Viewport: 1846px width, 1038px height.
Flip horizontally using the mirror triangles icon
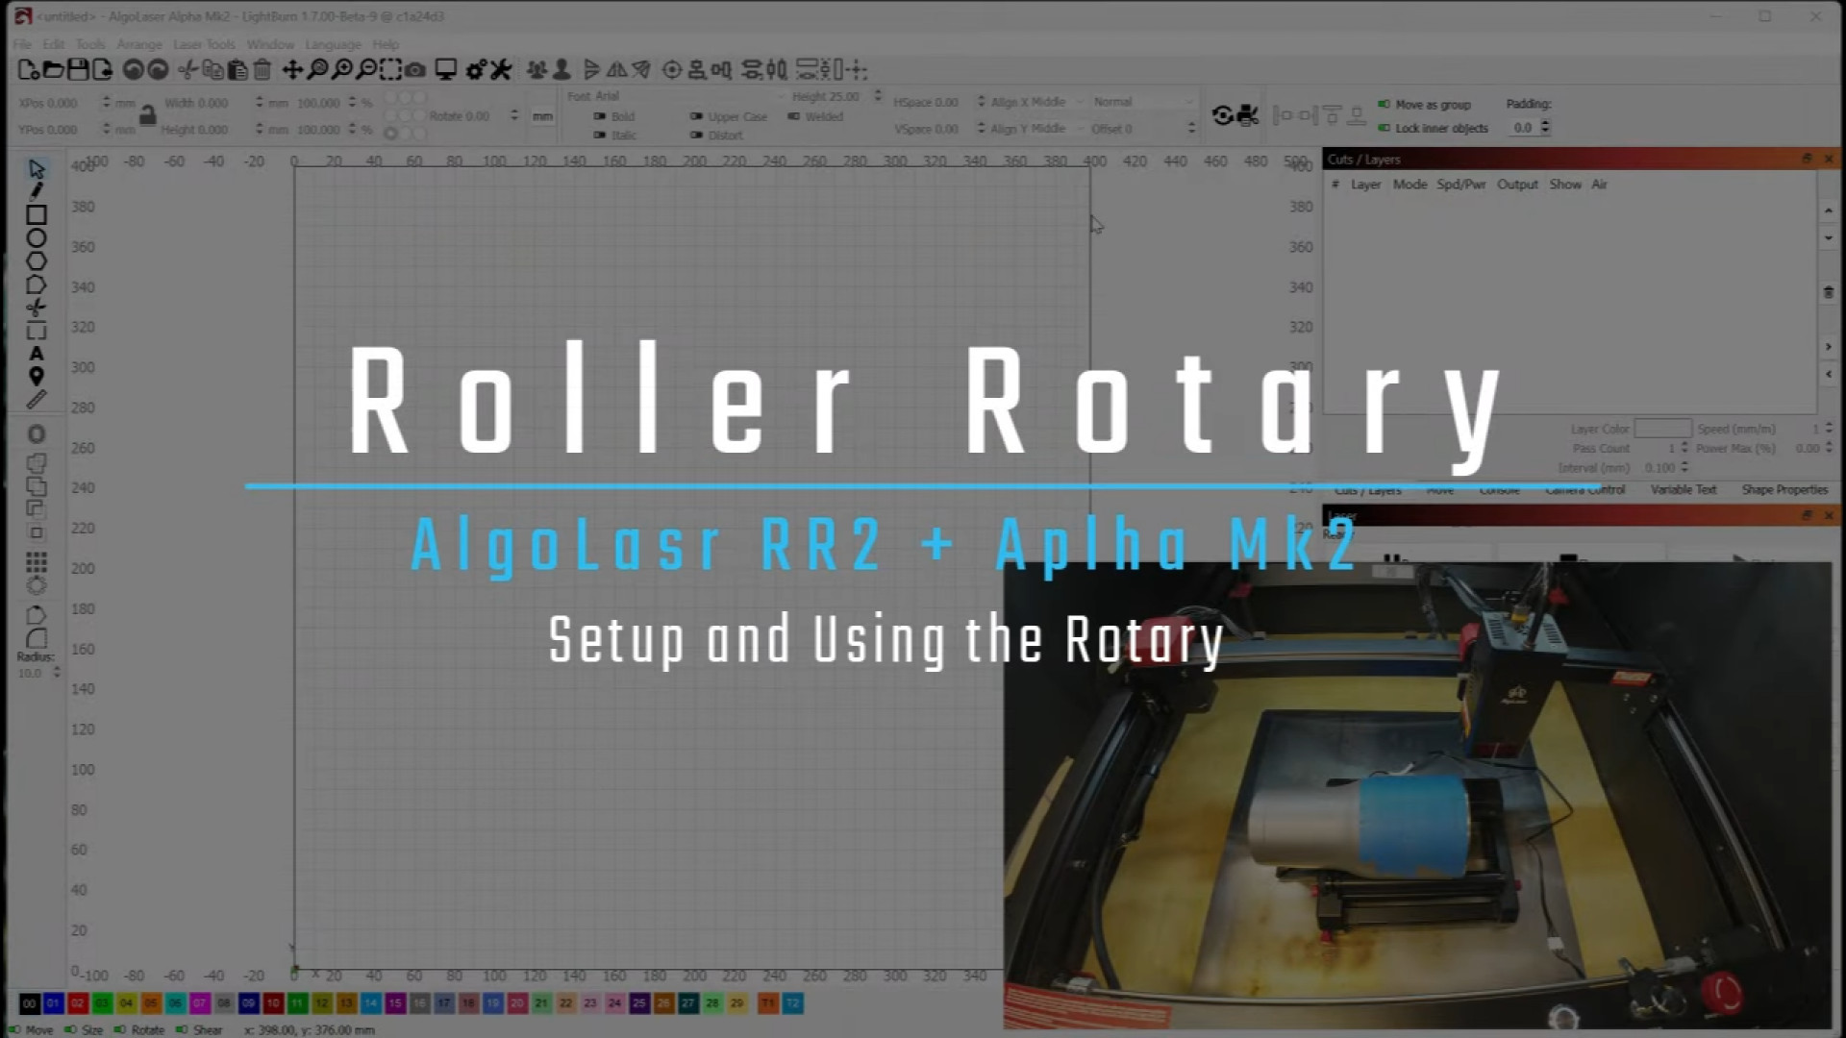[x=616, y=69]
